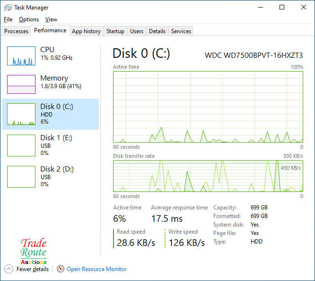Open the File menu
The image size is (315, 281).
(x=8, y=19)
